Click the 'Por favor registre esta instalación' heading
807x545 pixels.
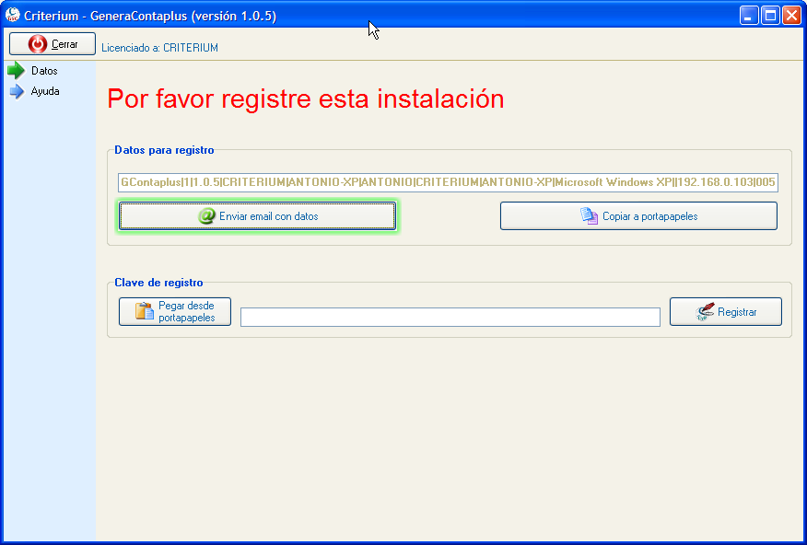pos(306,99)
